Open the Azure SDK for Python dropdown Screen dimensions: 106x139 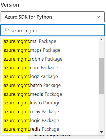(52, 17)
